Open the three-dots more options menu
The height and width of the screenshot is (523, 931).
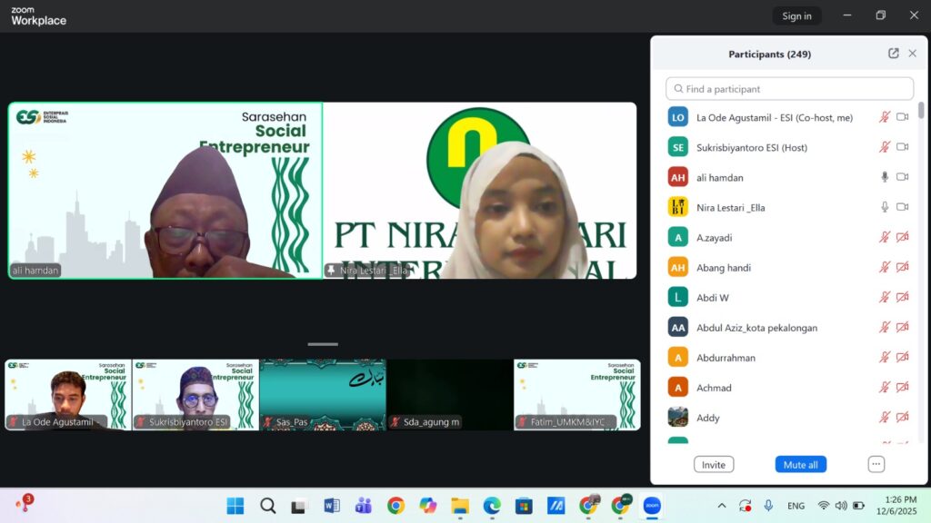[876, 464]
